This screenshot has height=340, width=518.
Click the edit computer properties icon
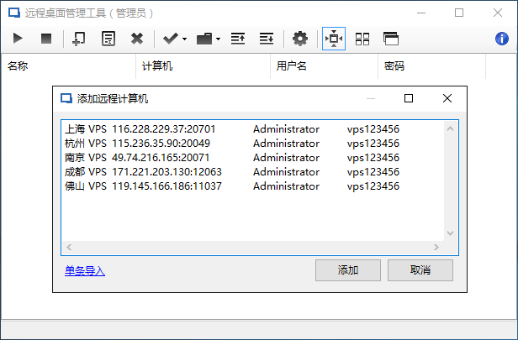click(108, 39)
